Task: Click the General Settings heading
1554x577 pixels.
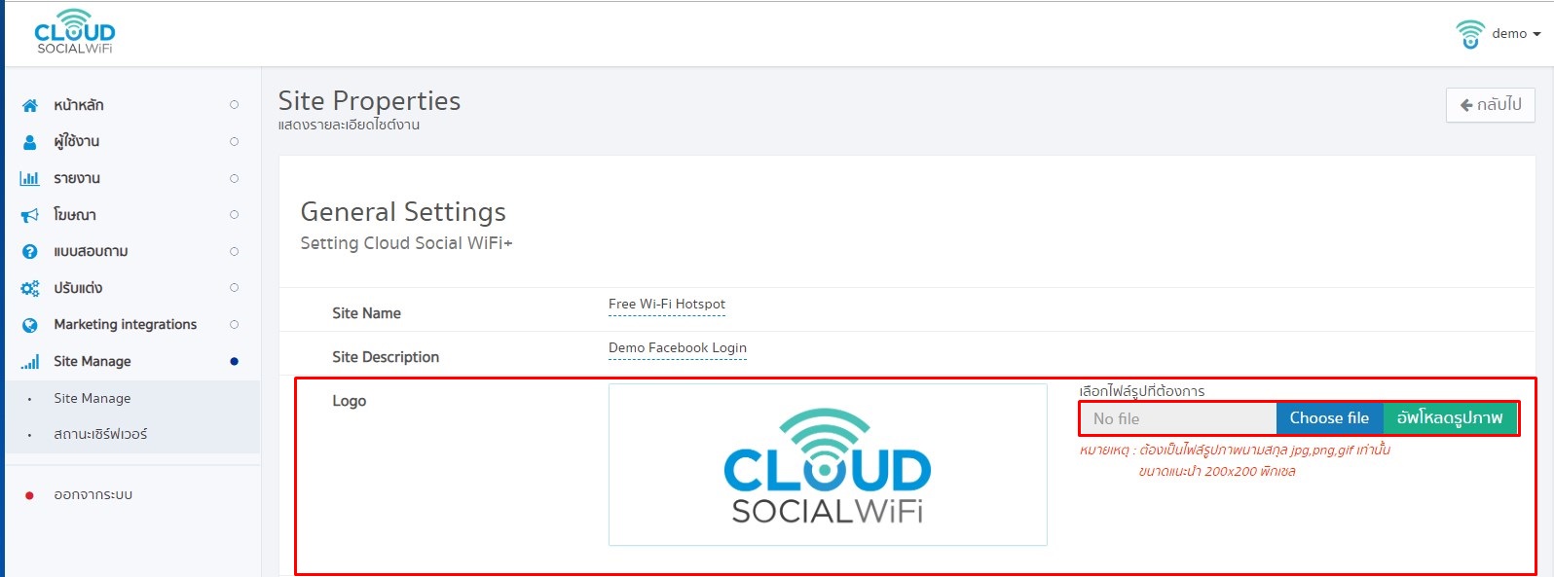Action: tap(403, 212)
